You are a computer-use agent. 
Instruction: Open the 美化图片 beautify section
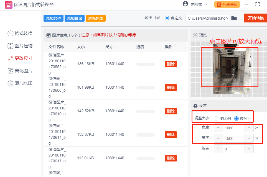click(20, 71)
